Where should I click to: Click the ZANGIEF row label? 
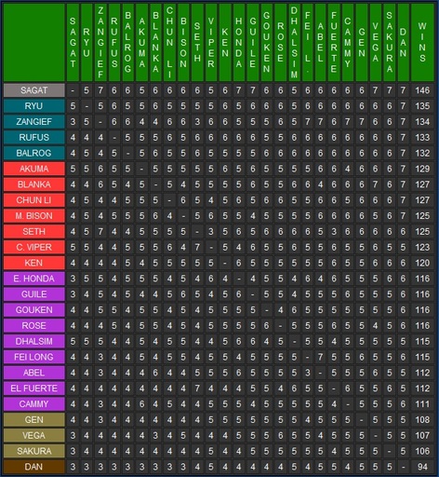coord(34,122)
